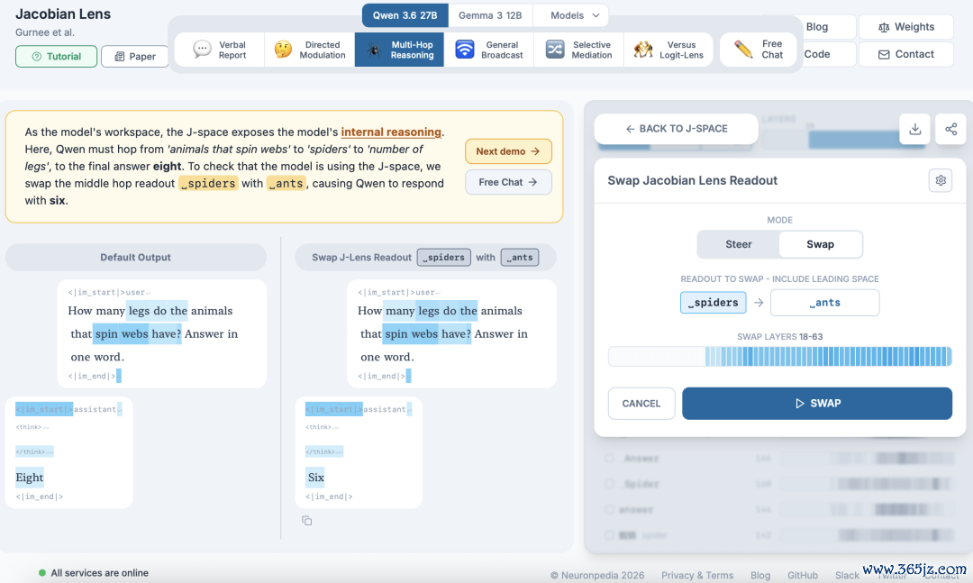This screenshot has height=583, width=973.
Task: Open the footer Blog link
Action: tap(760, 576)
